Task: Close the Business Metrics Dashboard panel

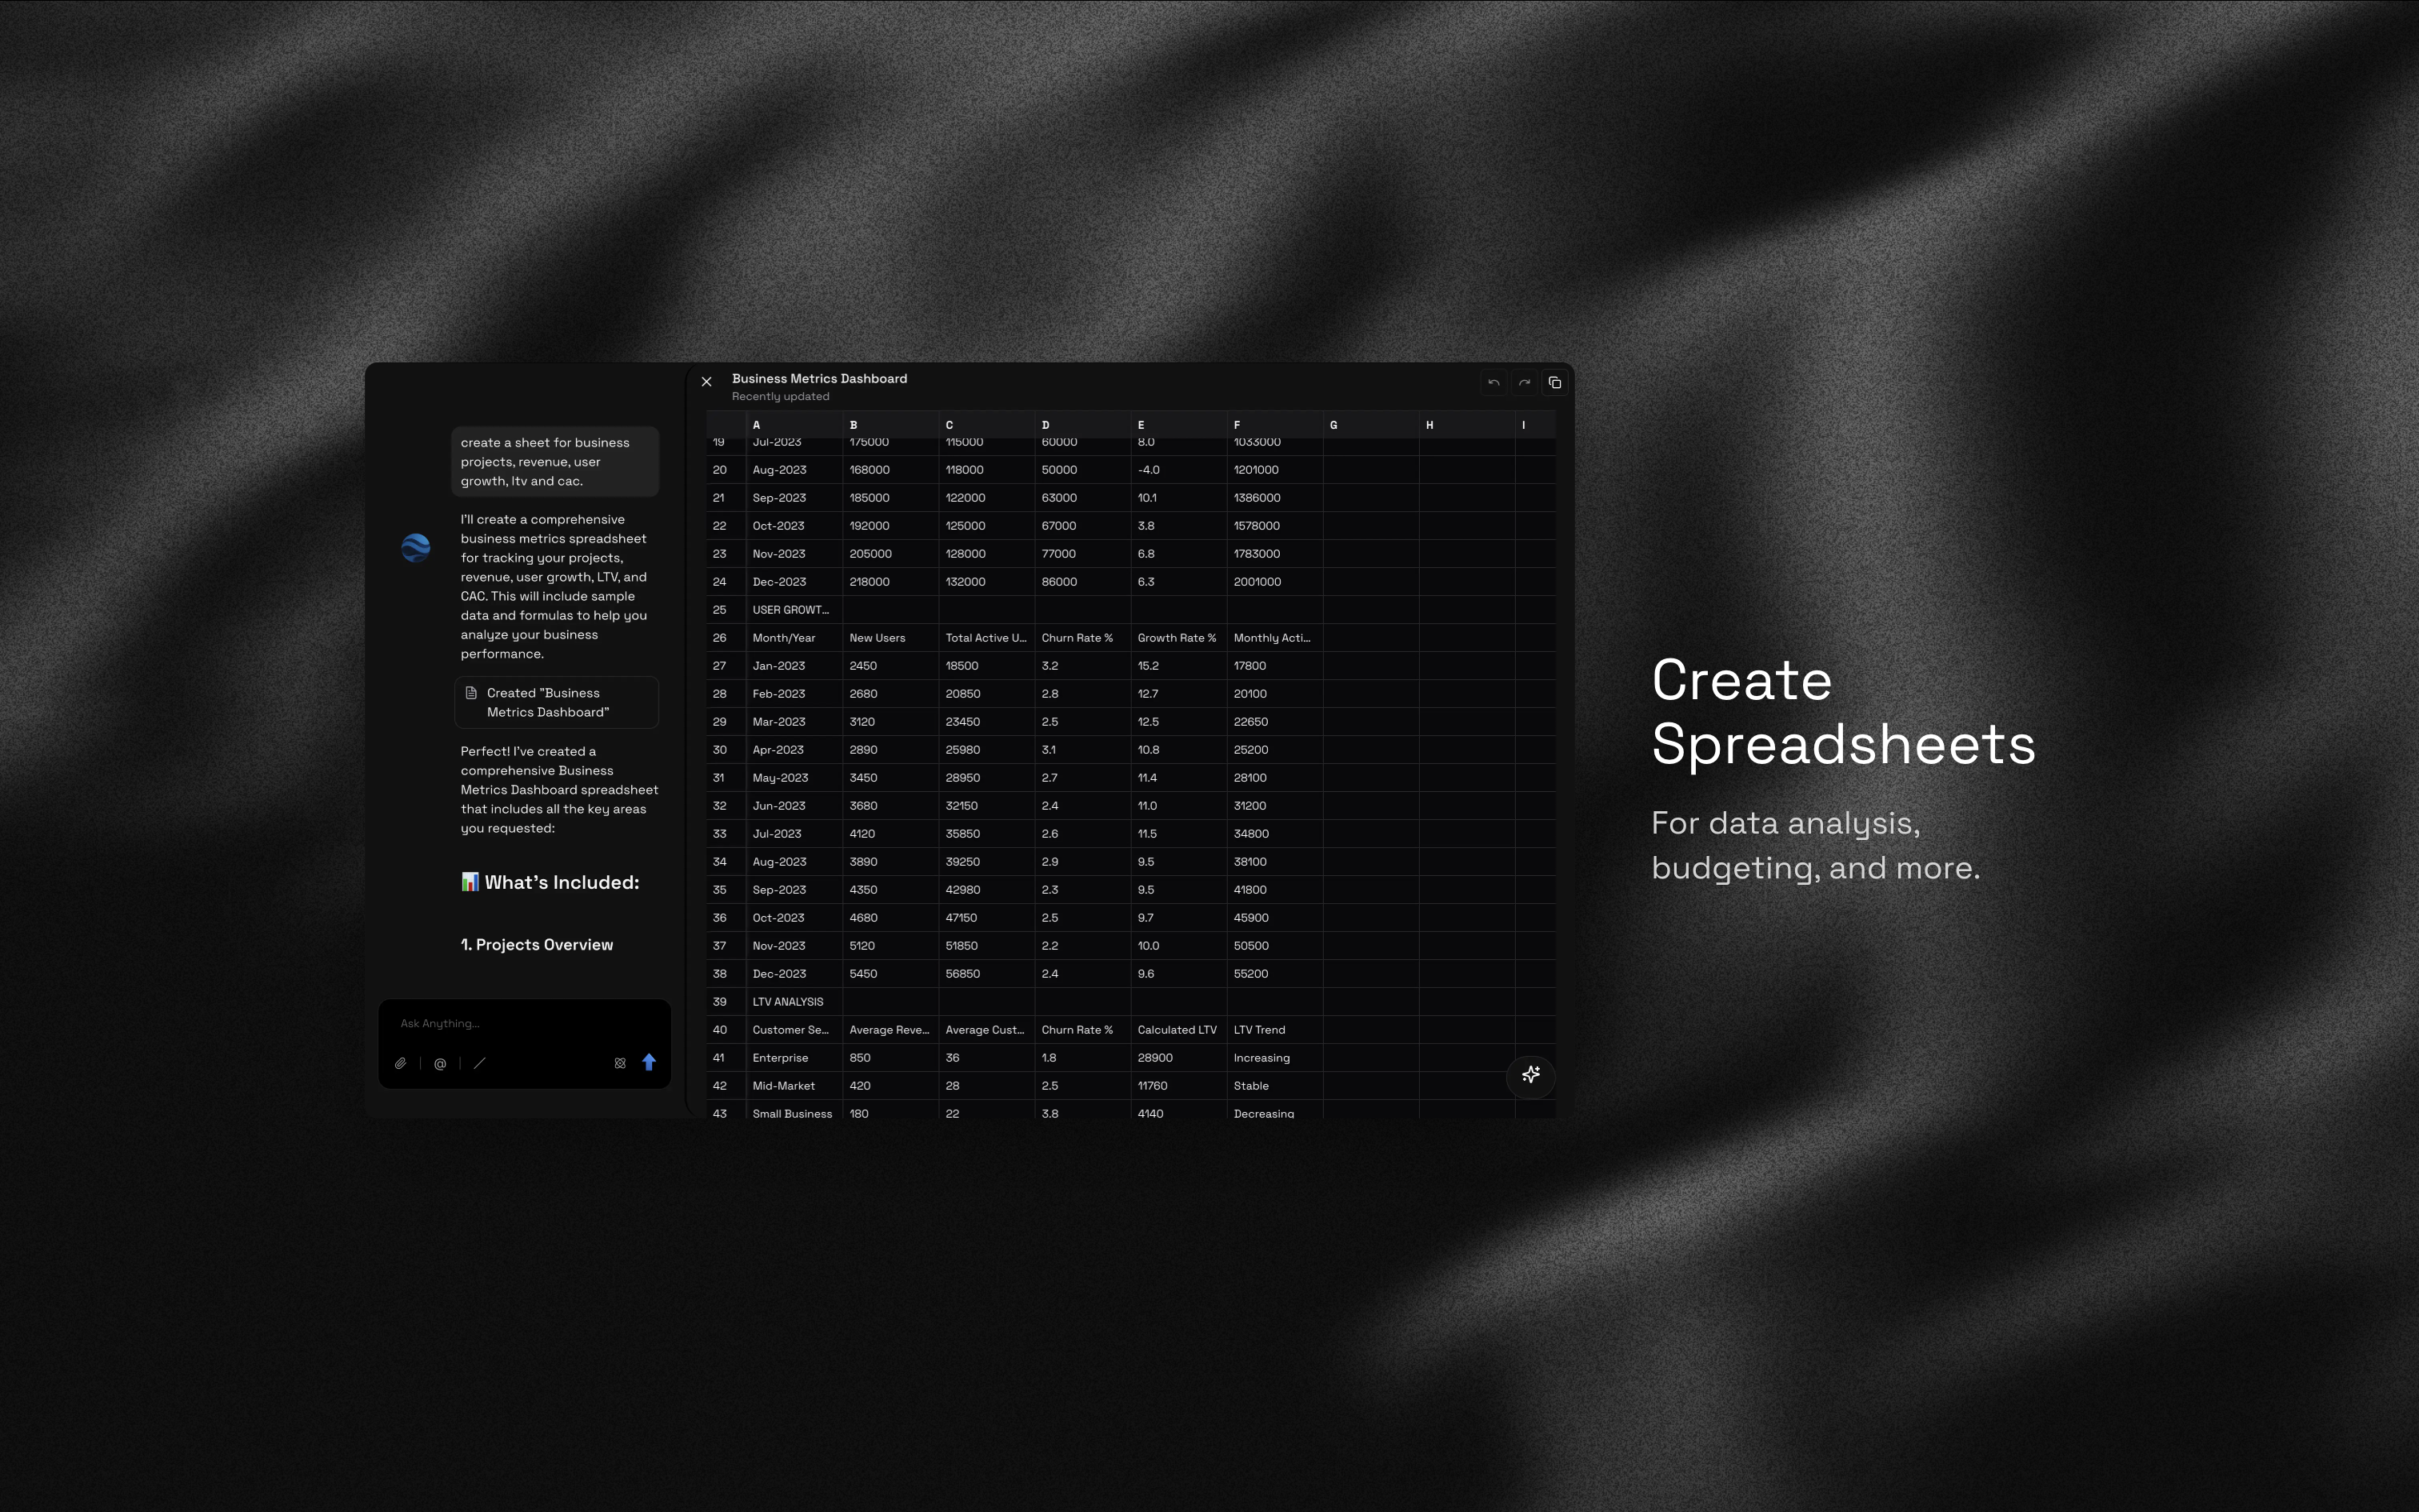Action: pos(706,382)
